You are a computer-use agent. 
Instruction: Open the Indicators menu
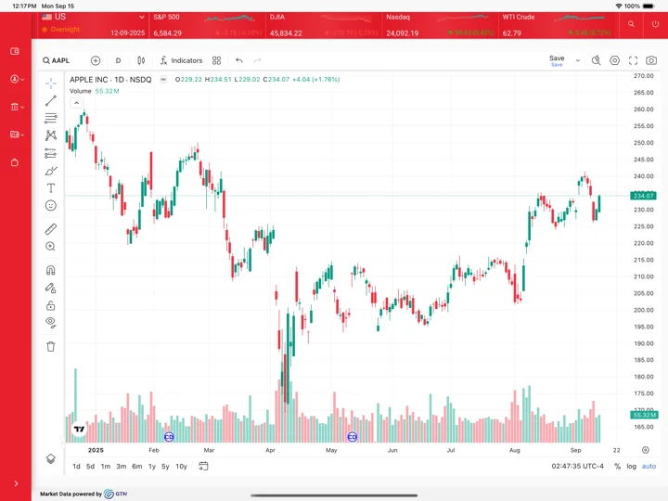(181, 60)
